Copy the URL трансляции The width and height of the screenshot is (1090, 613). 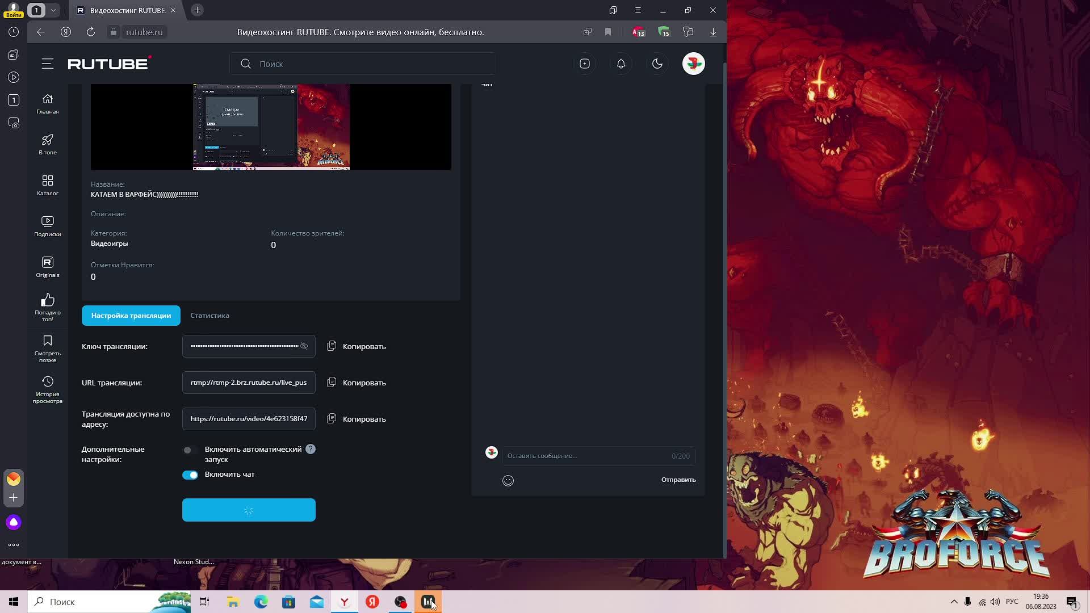(357, 383)
